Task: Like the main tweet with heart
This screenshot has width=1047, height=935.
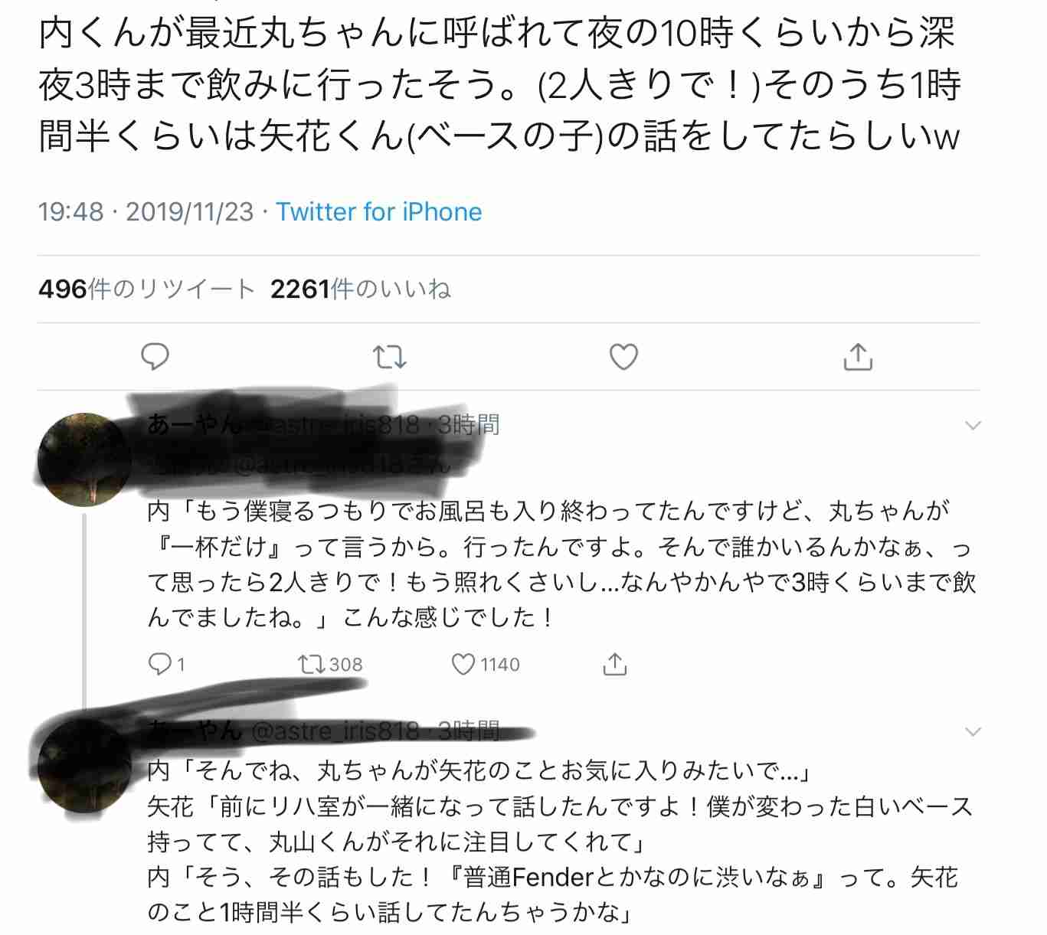Action: point(623,357)
